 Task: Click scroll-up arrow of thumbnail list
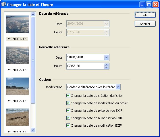33,14
